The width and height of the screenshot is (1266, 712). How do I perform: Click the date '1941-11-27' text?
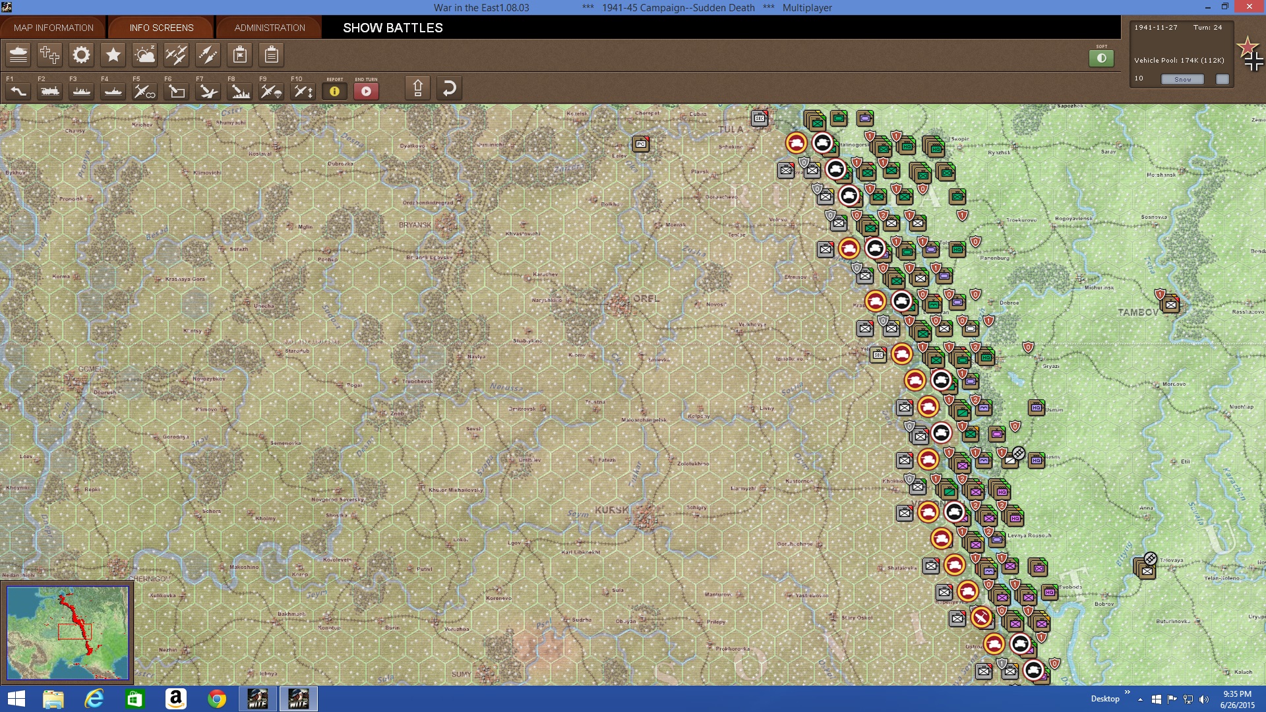click(1155, 27)
